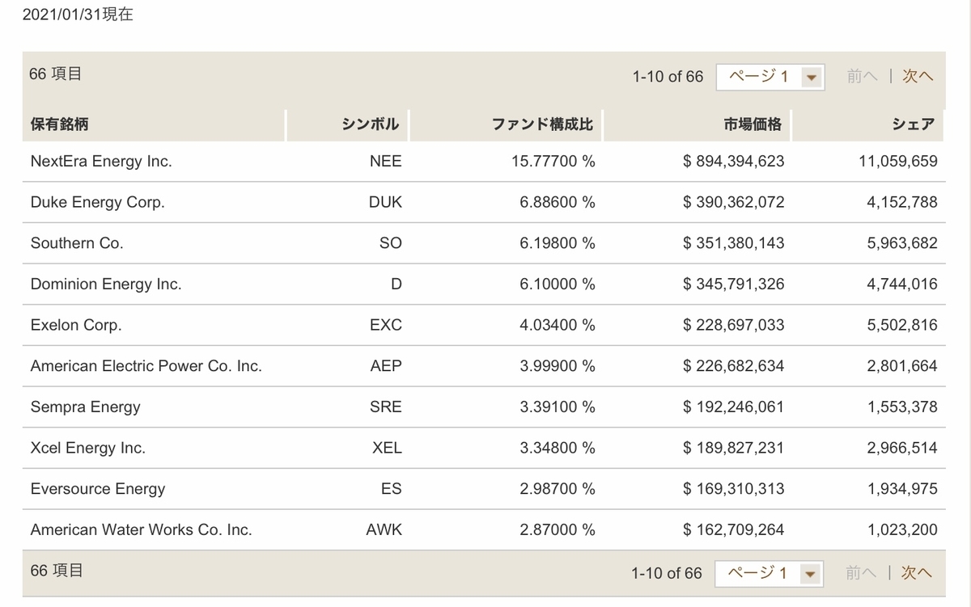The width and height of the screenshot is (971, 607).
Task: Click the 3.99900 % fund weight value
Action: click(x=557, y=366)
